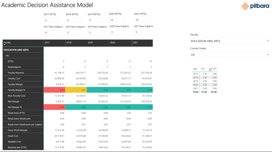Select the UG row in matrix
Viewport: 272px width, 152px height.
click(x=23, y=56)
